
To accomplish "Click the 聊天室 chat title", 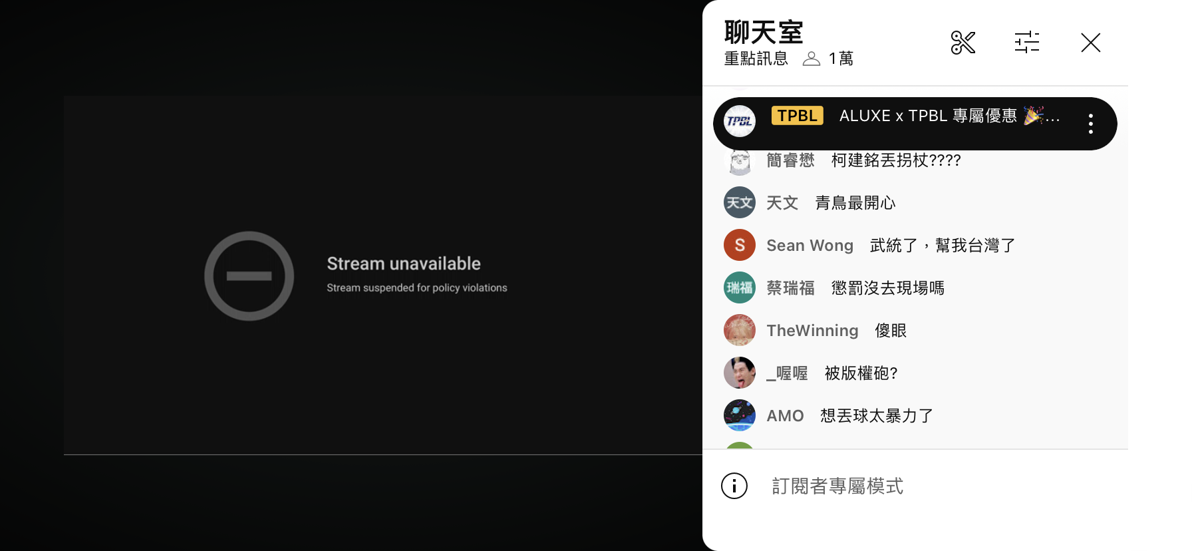I will (x=764, y=32).
